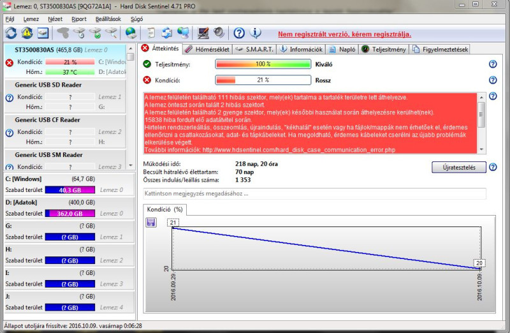This screenshot has height=333, width=510.
Task: Click the 21 data label on graph
Action: point(173,223)
